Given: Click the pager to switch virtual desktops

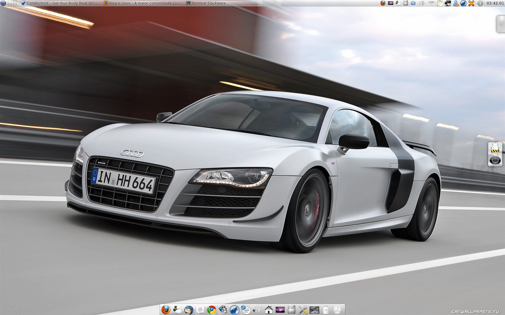Looking at the screenshot, I should 12,3.
